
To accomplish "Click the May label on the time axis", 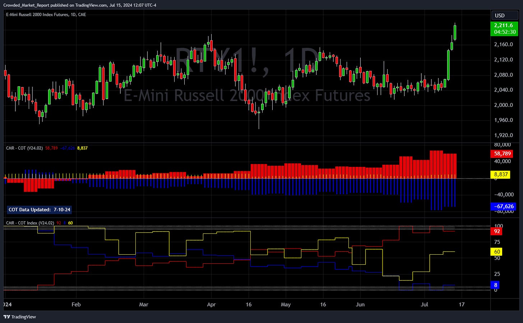I will 286,305.
